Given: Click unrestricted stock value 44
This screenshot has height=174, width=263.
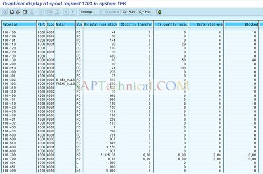Looking at the screenshot, I should (x=113, y=32).
